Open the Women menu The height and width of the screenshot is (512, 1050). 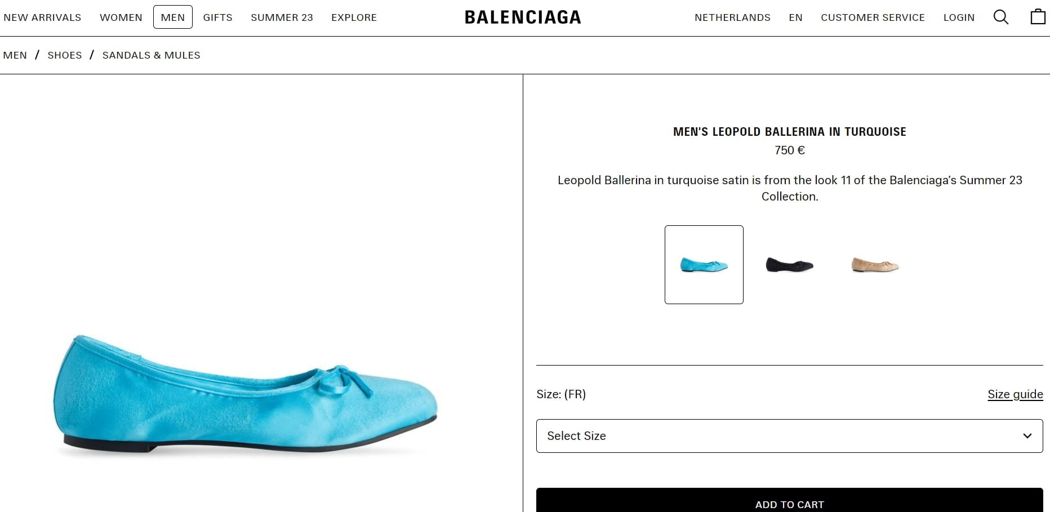121,17
